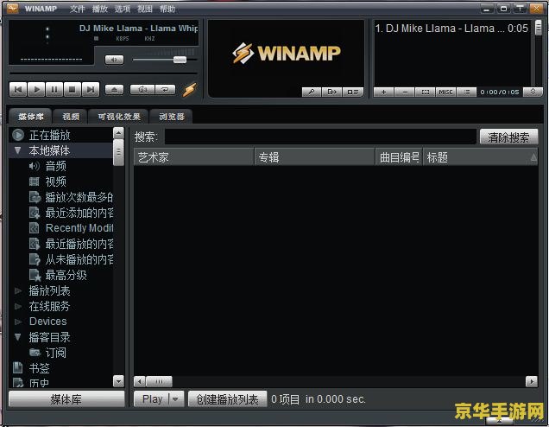549x427 pixels.
Task: Skip to next track button
Action: tap(91, 90)
